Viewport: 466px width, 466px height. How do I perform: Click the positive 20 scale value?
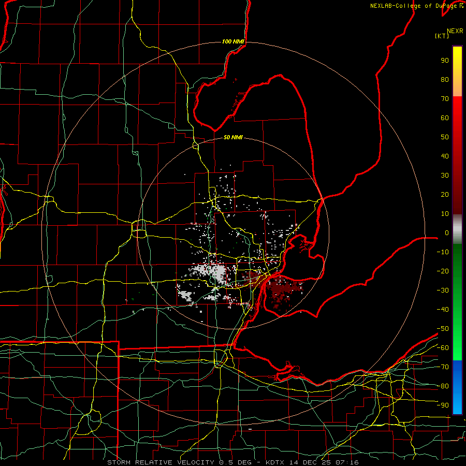point(445,194)
